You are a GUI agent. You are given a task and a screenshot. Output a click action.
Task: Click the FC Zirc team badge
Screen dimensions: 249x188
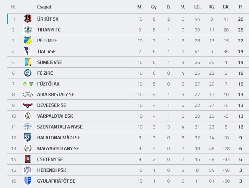(x=27, y=73)
